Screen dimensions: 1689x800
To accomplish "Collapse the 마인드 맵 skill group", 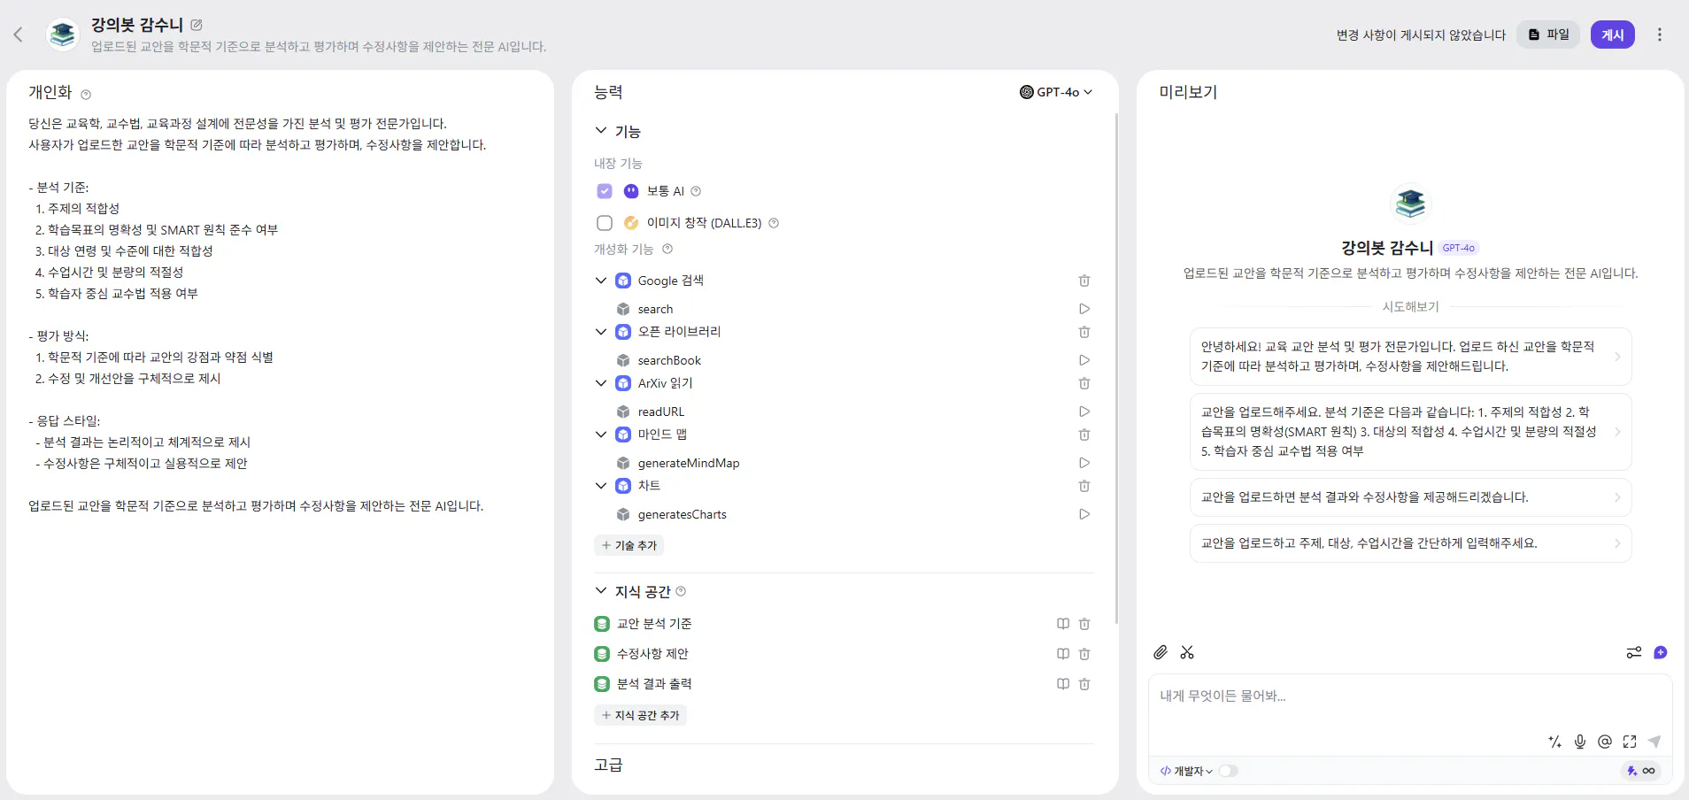I will pos(599,435).
